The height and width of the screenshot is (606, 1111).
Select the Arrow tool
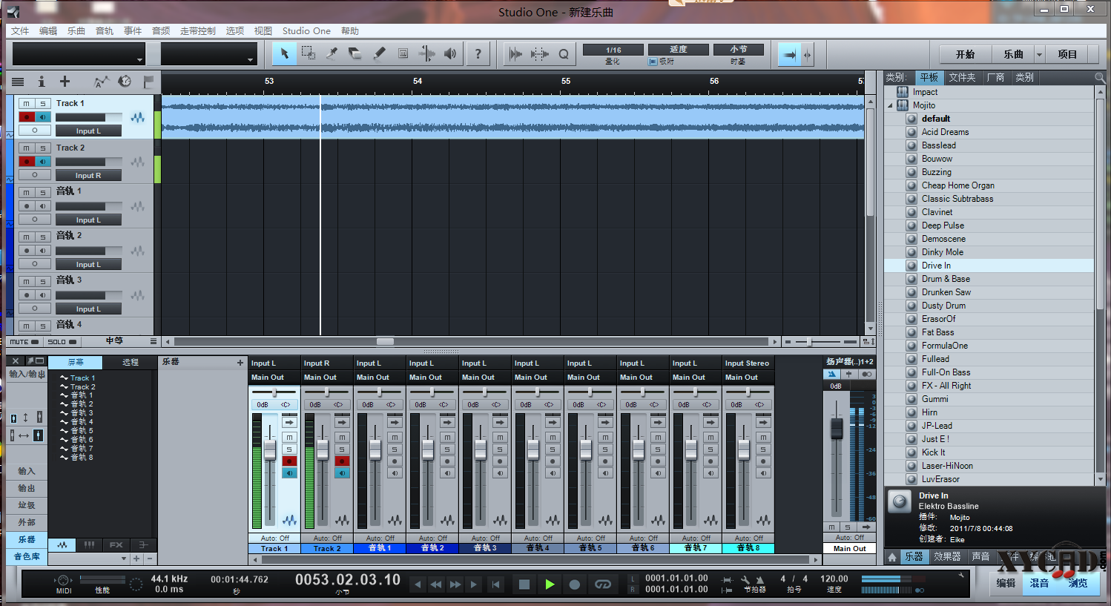tap(284, 53)
